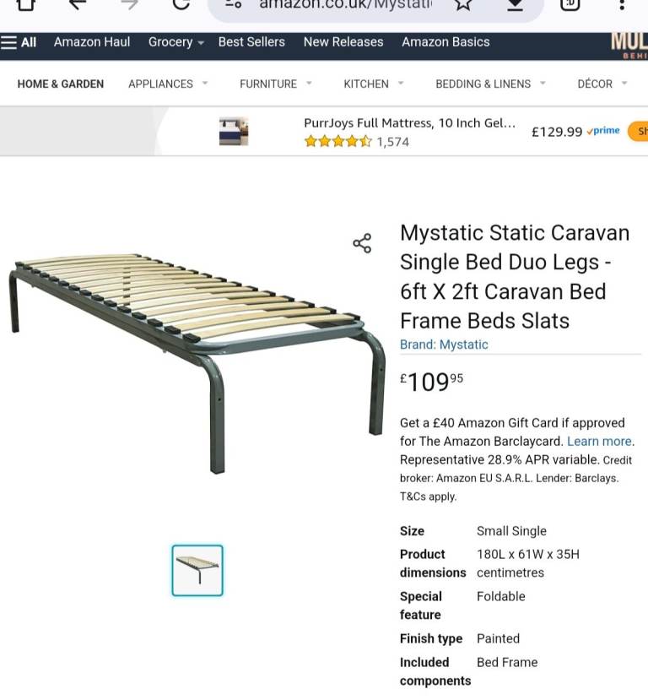The image size is (648, 700).
Task: Reload the current page
Action: tap(179, 7)
